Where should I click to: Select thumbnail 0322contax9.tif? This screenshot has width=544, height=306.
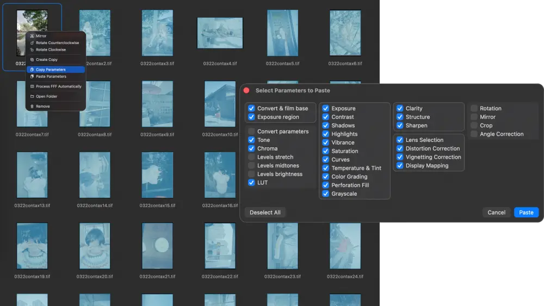[x=157, y=104]
